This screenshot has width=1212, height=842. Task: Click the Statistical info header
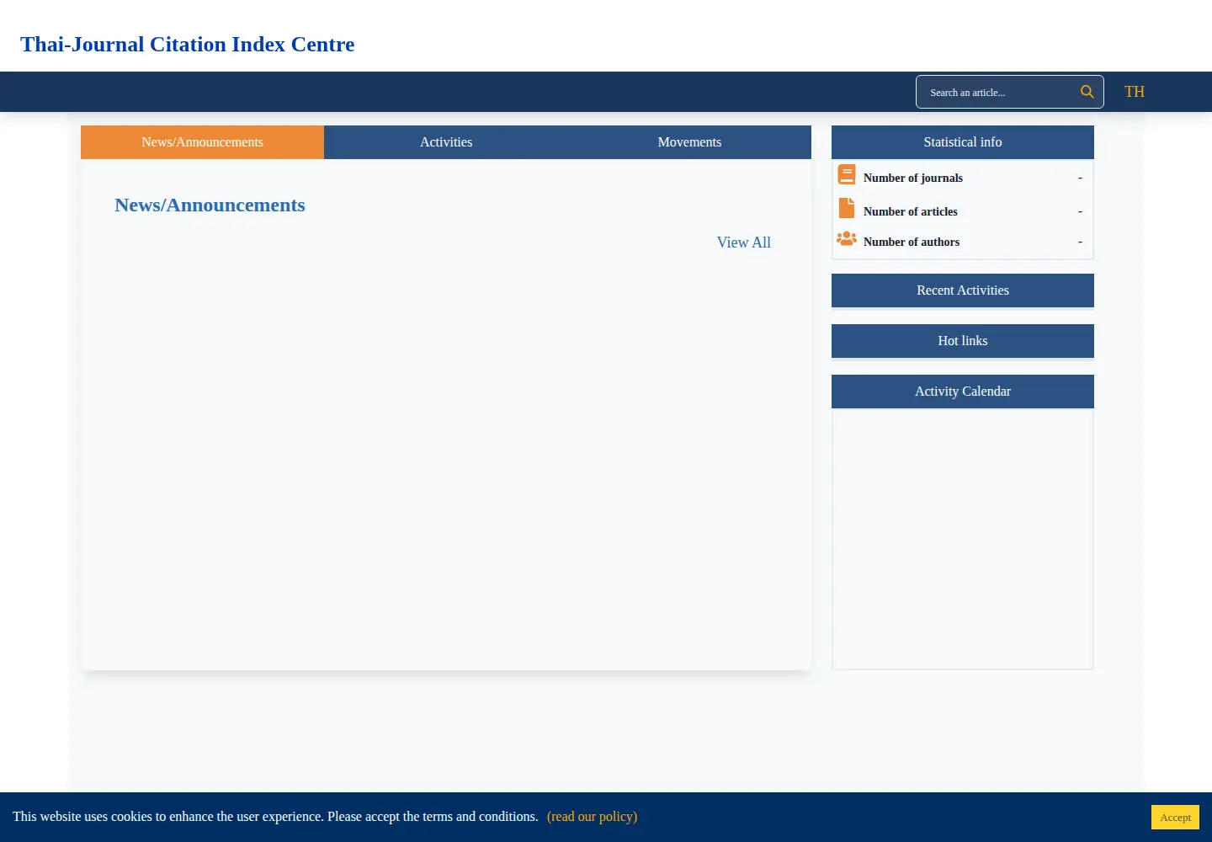[x=963, y=142]
